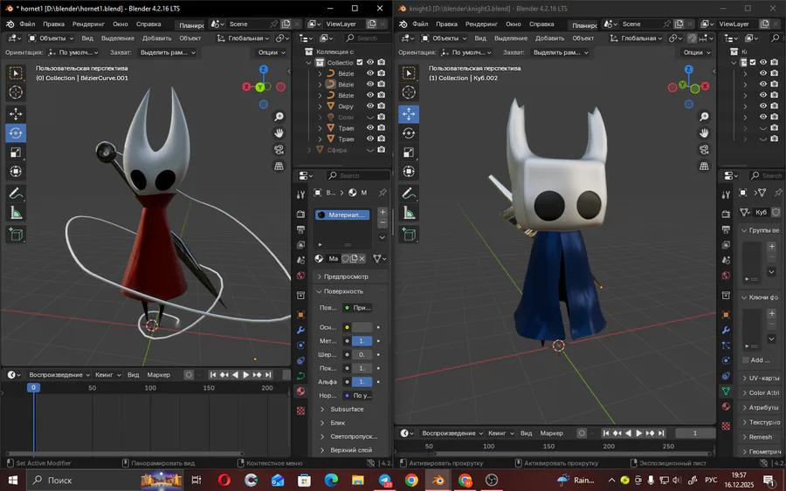The height and width of the screenshot is (491, 786).
Task: Select the Measure tool in hornet1 toolbar
Action: [16, 213]
